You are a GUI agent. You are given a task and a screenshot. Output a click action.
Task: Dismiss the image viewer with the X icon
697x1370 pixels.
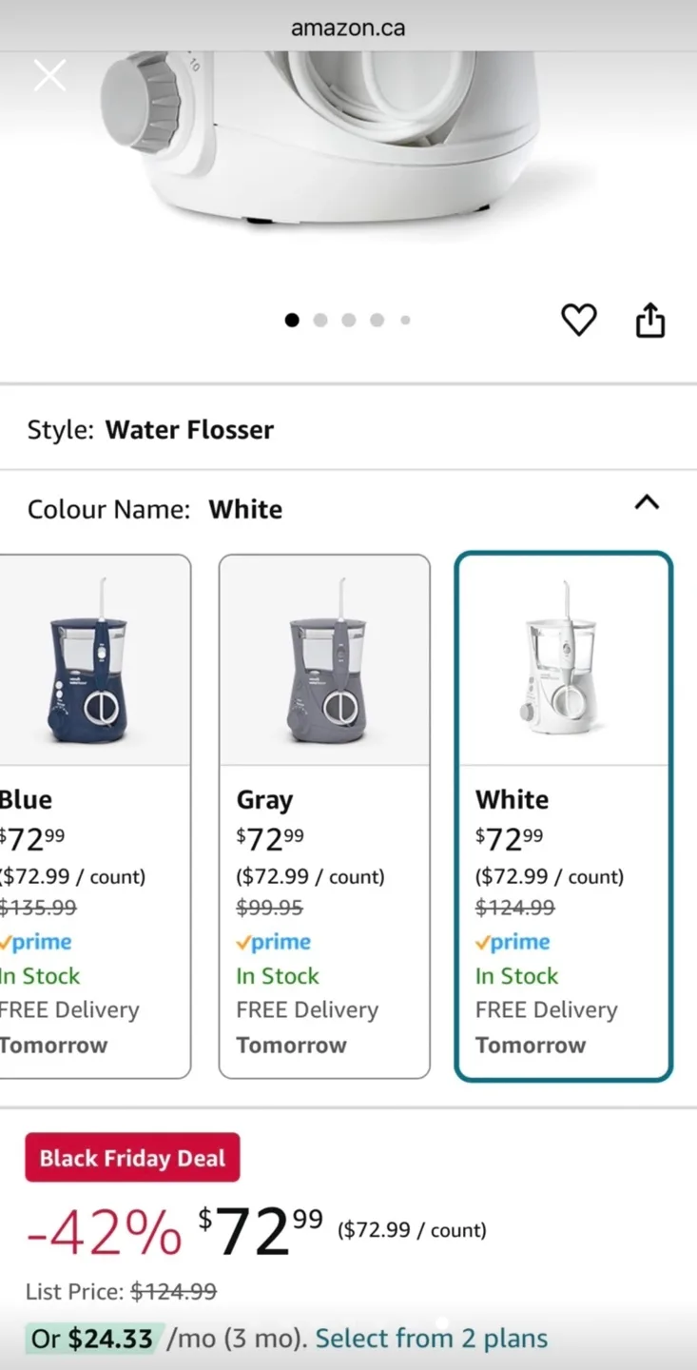49,74
